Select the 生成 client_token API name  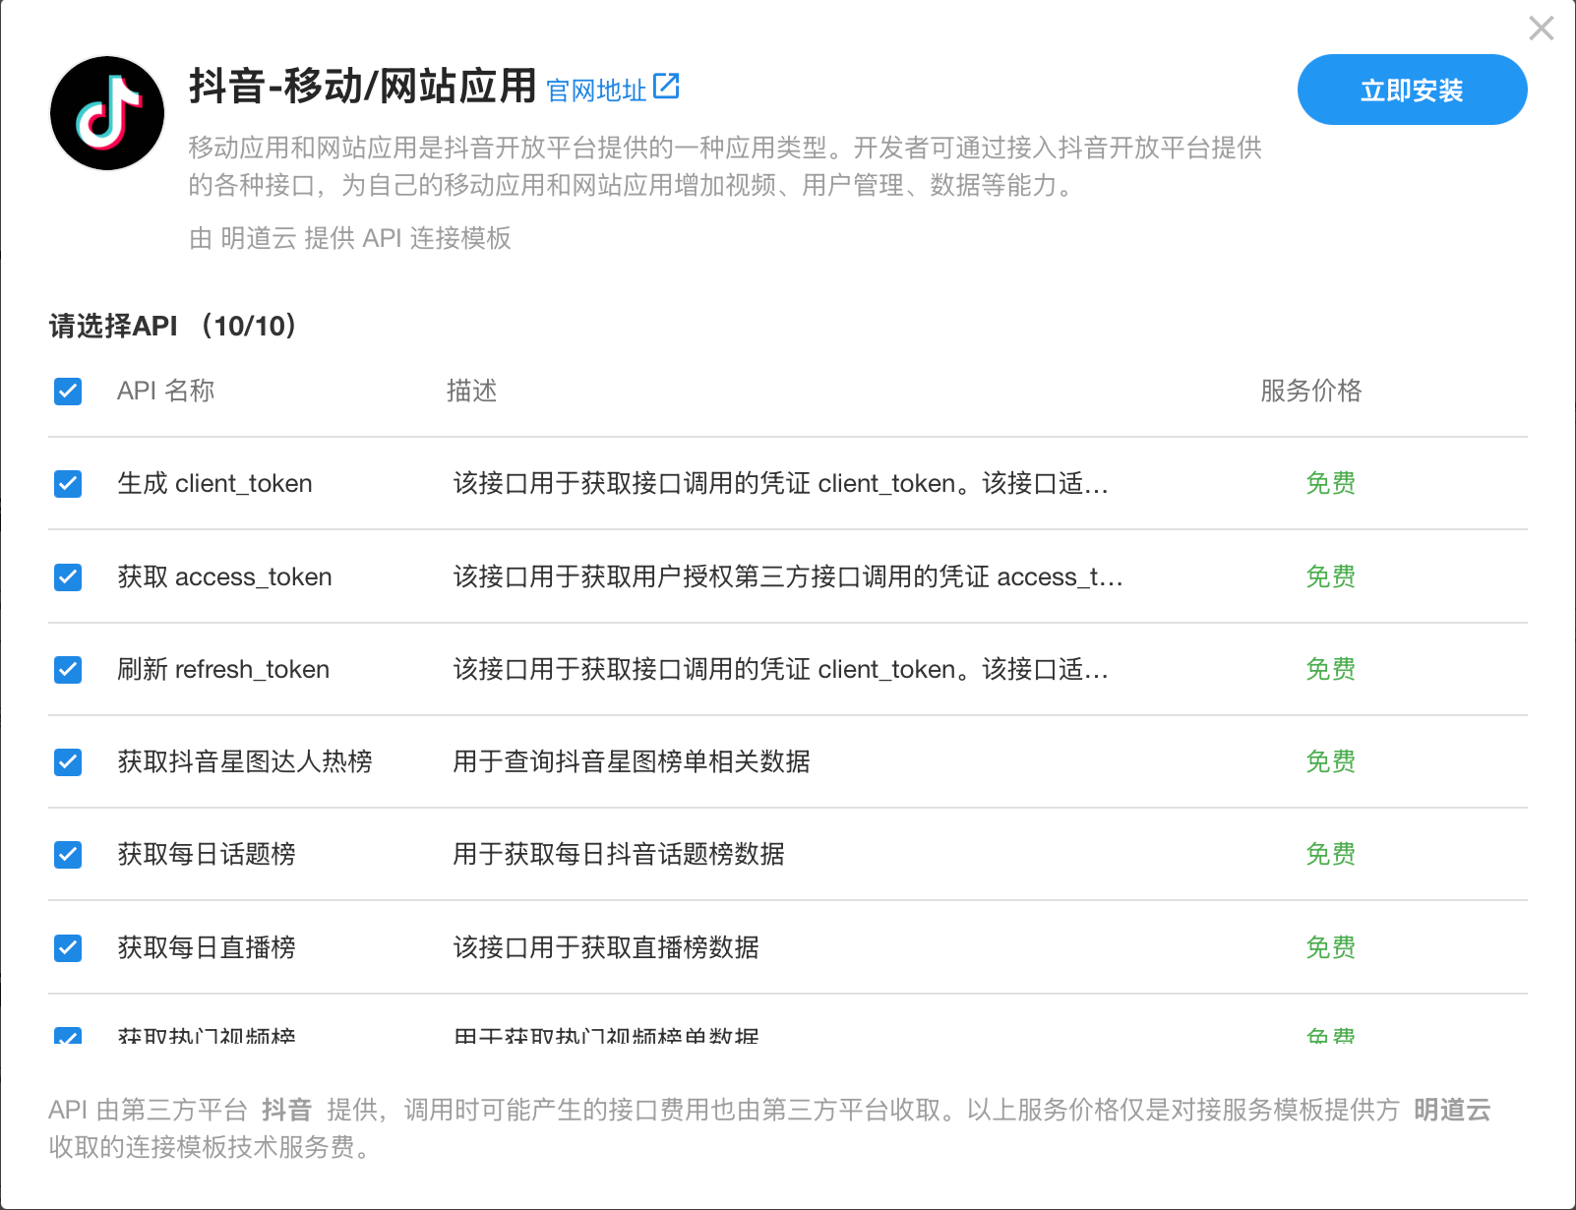click(x=214, y=484)
